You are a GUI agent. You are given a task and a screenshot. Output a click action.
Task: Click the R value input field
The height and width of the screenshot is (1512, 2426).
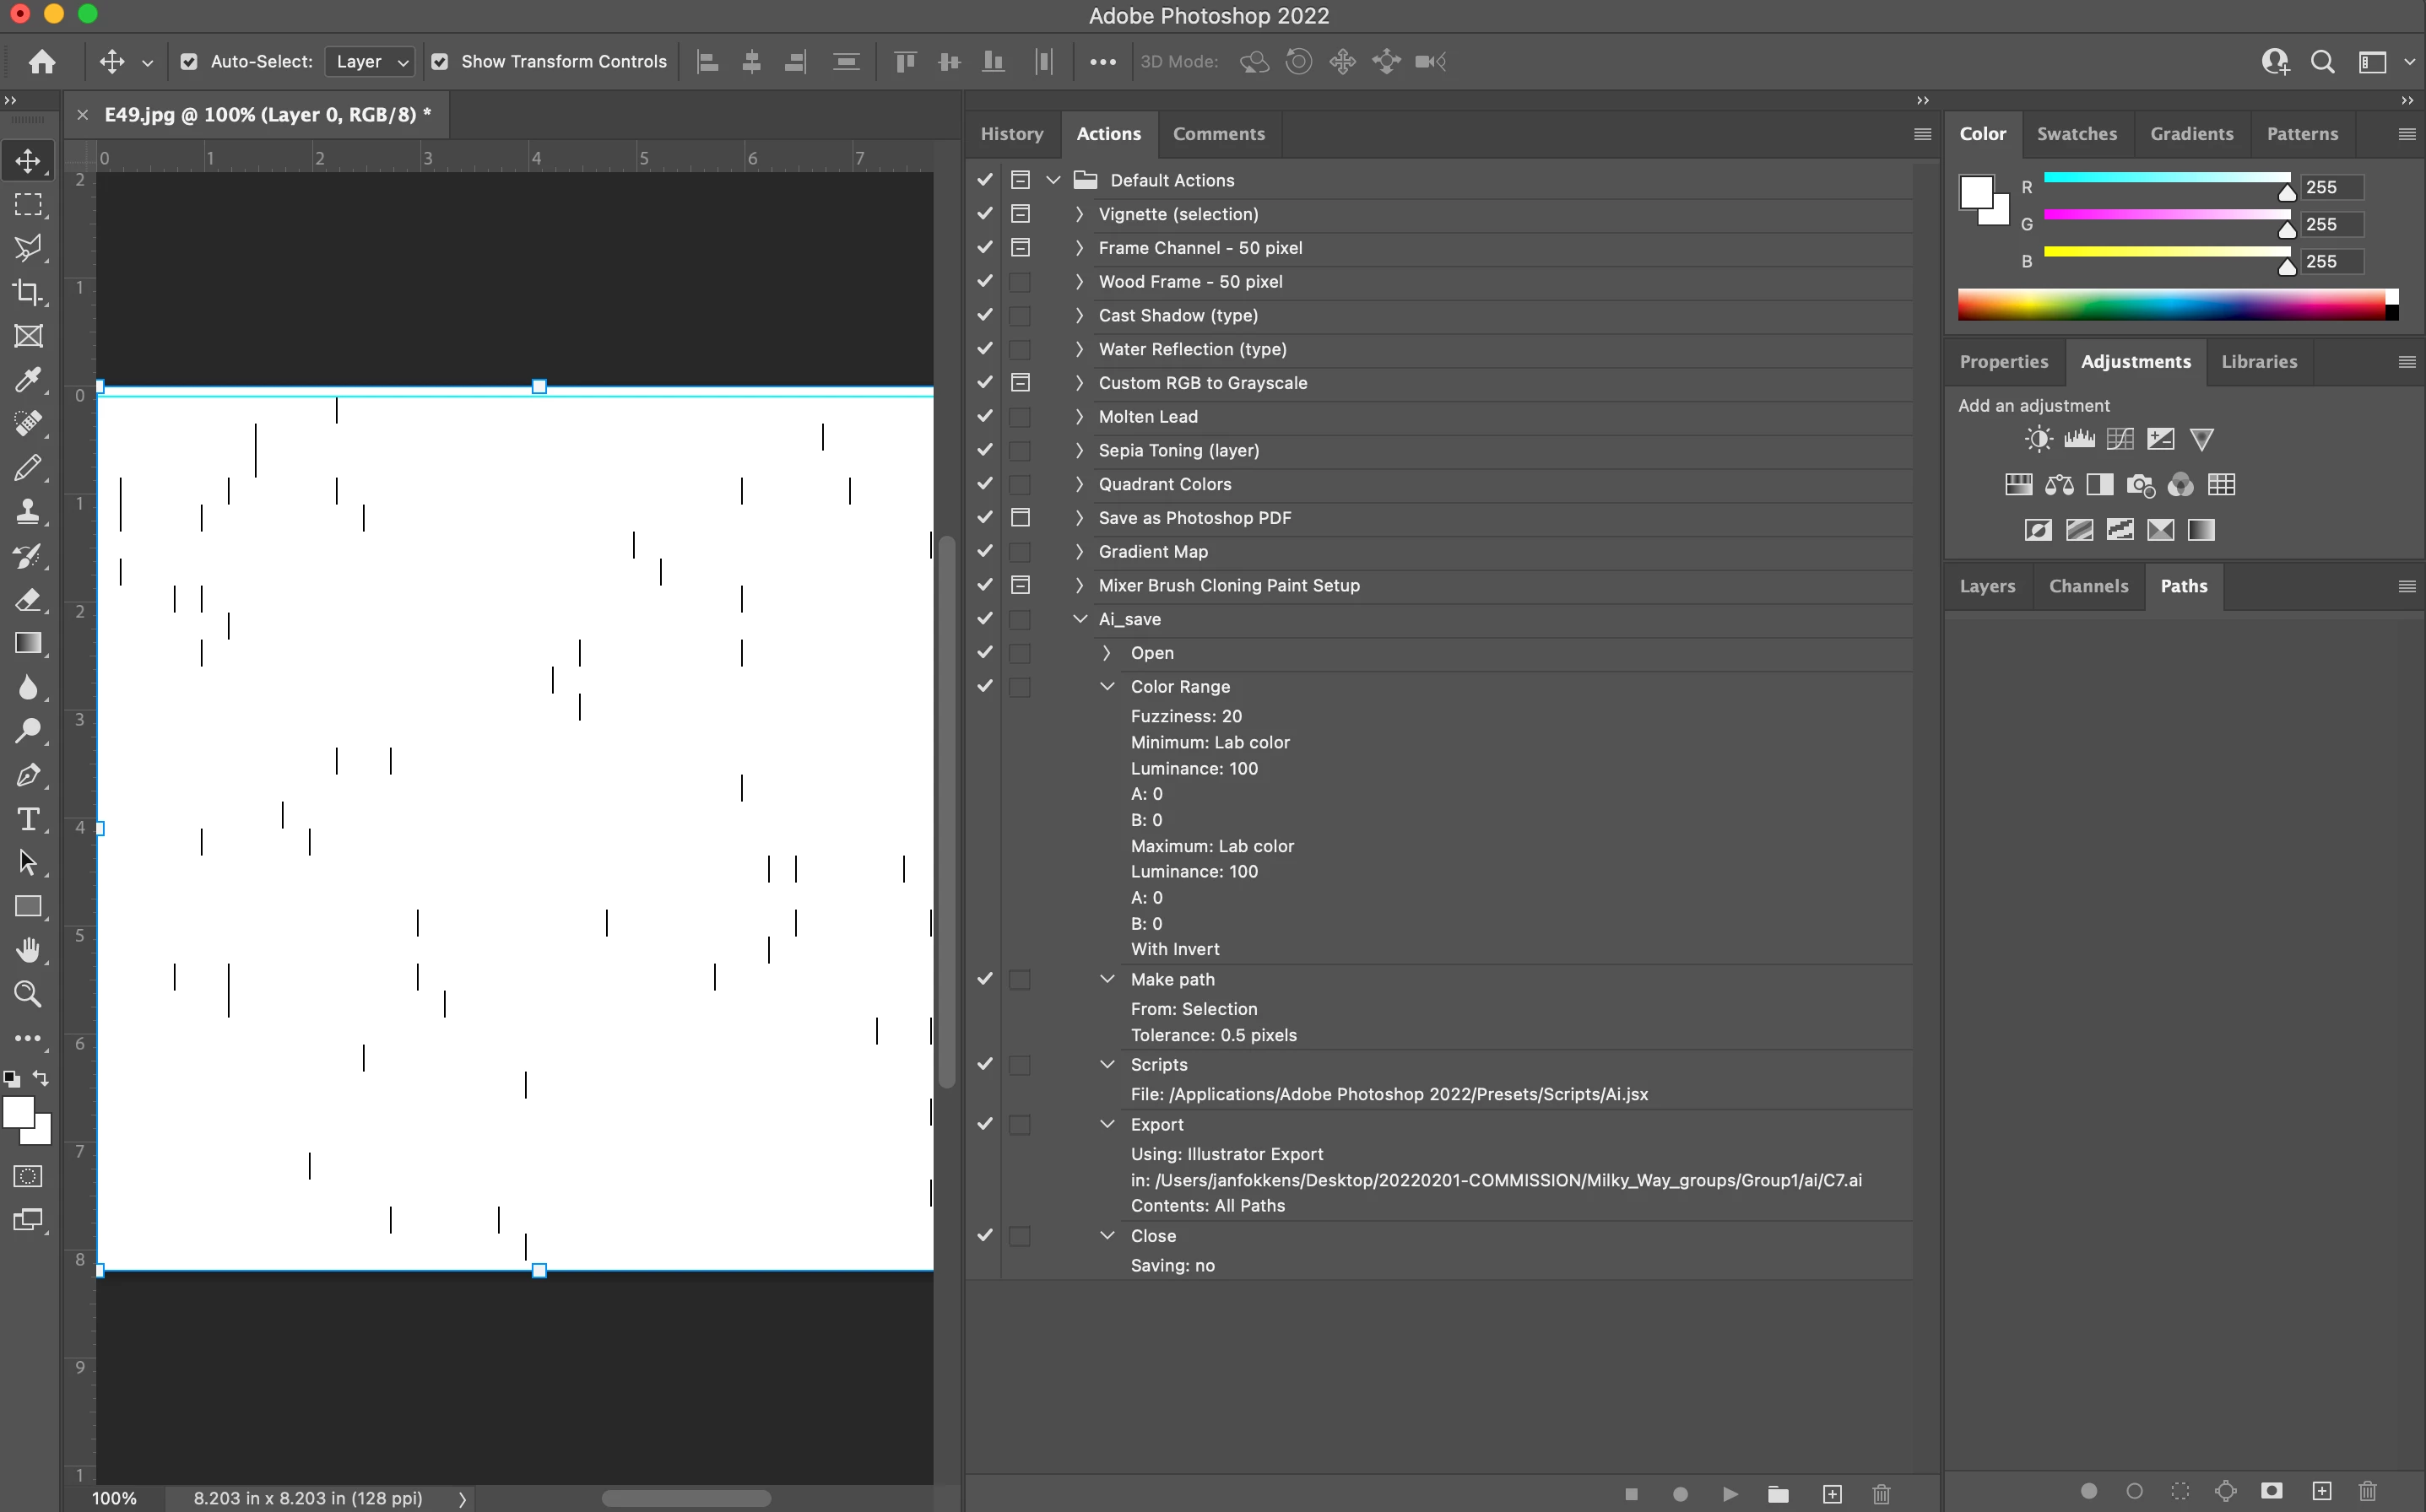click(x=2331, y=187)
